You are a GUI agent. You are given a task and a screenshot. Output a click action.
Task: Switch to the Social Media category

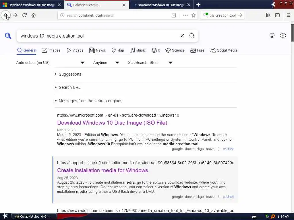[224, 50]
